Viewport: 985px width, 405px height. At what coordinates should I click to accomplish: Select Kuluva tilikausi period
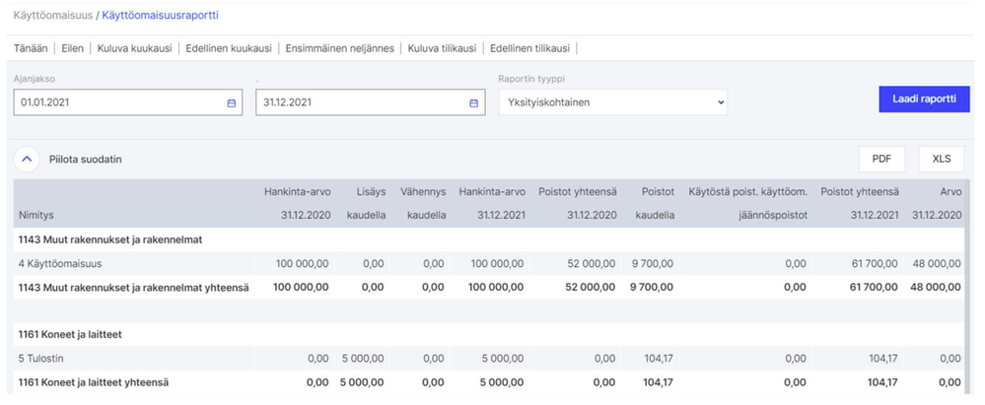click(x=441, y=47)
